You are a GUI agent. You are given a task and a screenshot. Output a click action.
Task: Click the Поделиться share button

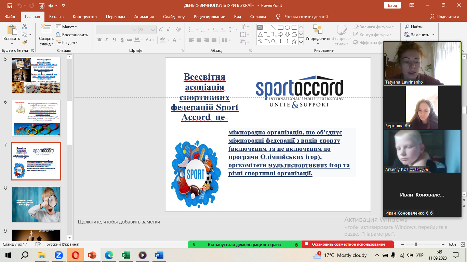444,16
